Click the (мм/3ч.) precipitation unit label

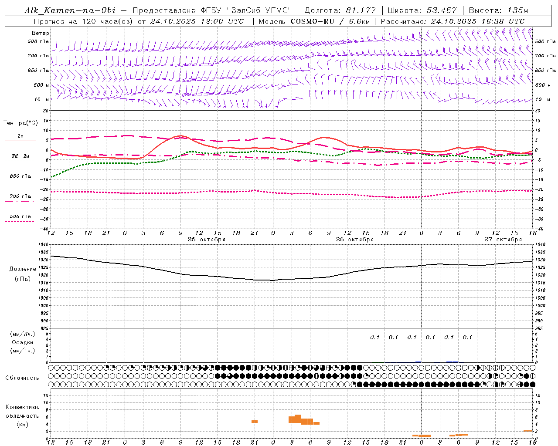point(23,334)
